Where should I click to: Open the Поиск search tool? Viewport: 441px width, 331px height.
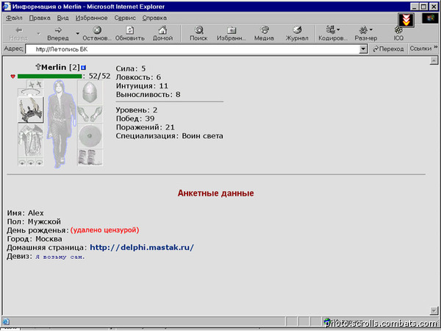(198, 34)
